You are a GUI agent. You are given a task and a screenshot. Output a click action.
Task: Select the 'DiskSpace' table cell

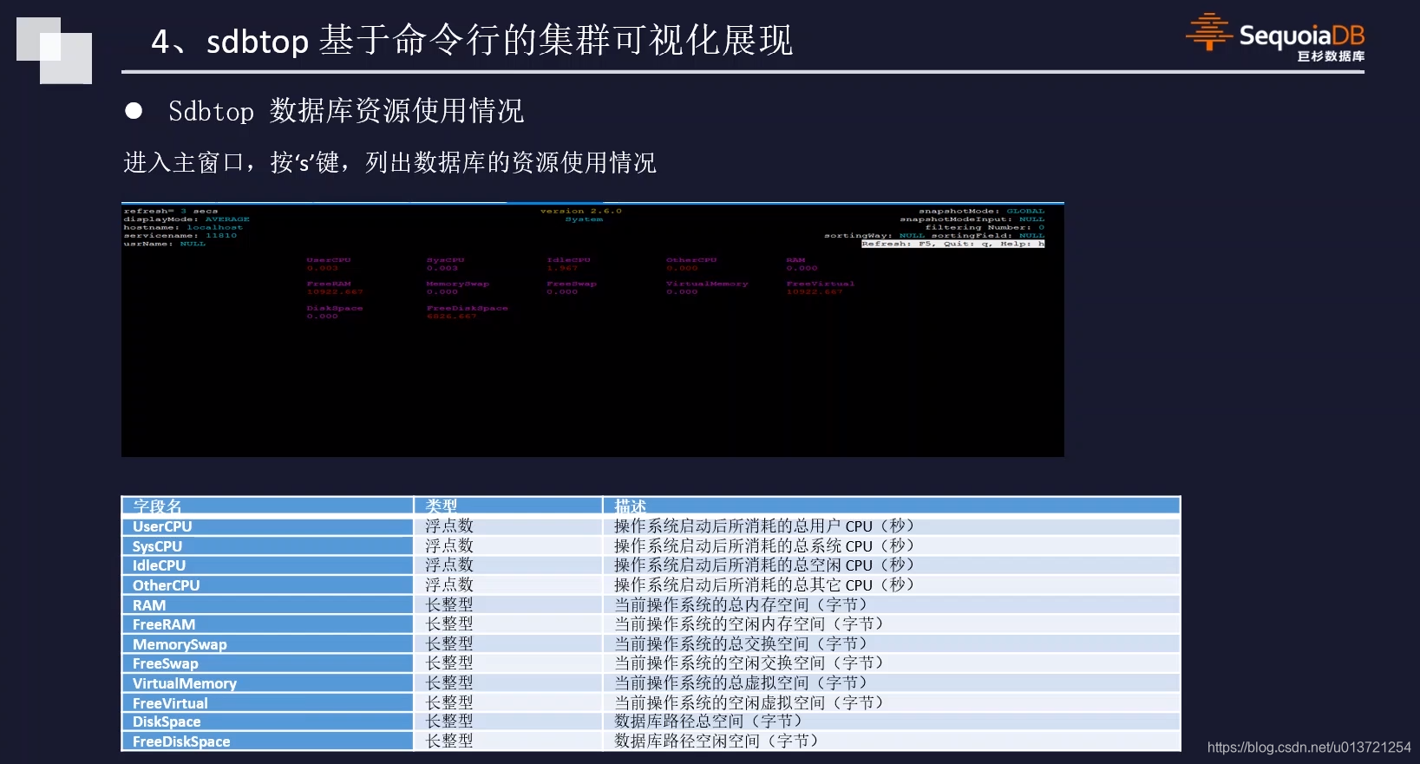pos(267,722)
